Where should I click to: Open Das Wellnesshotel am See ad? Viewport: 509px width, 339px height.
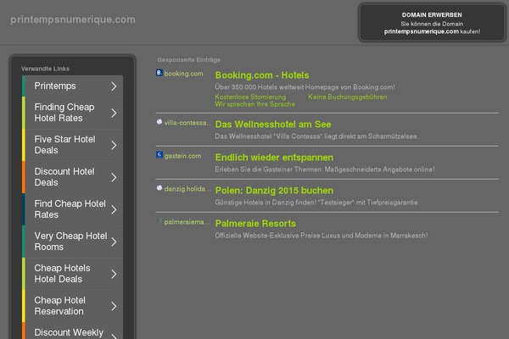(273, 125)
